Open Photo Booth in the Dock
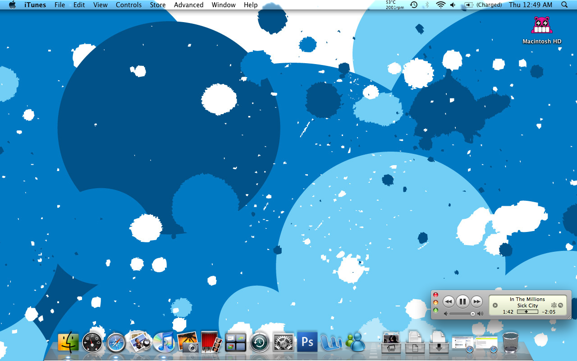The height and width of the screenshot is (361, 577). tap(211, 342)
